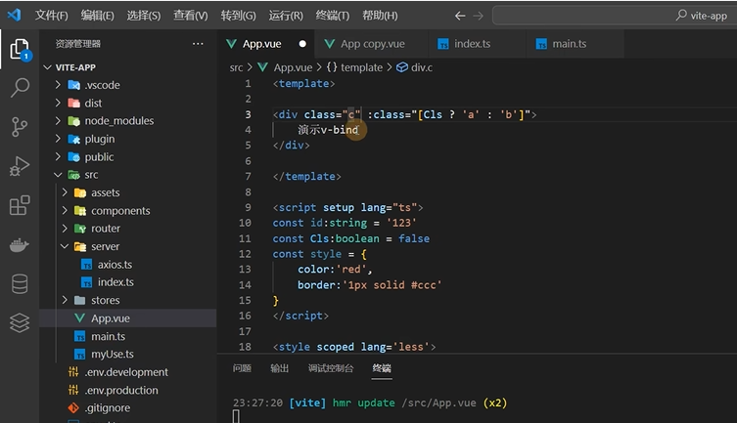The height and width of the screenshot is (423, 737).
Task: Switch to the index.ts editor tab
Action: pos(477,44)
